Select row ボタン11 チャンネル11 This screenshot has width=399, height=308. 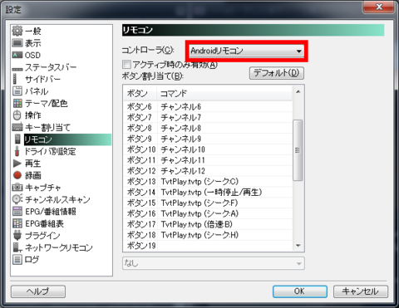point(208,160)
